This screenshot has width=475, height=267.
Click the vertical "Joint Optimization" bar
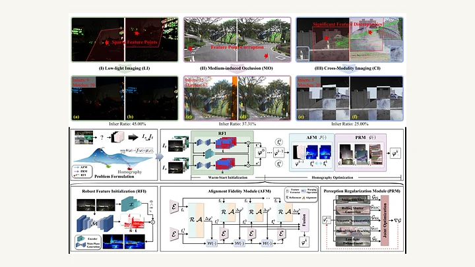(385, 220)
